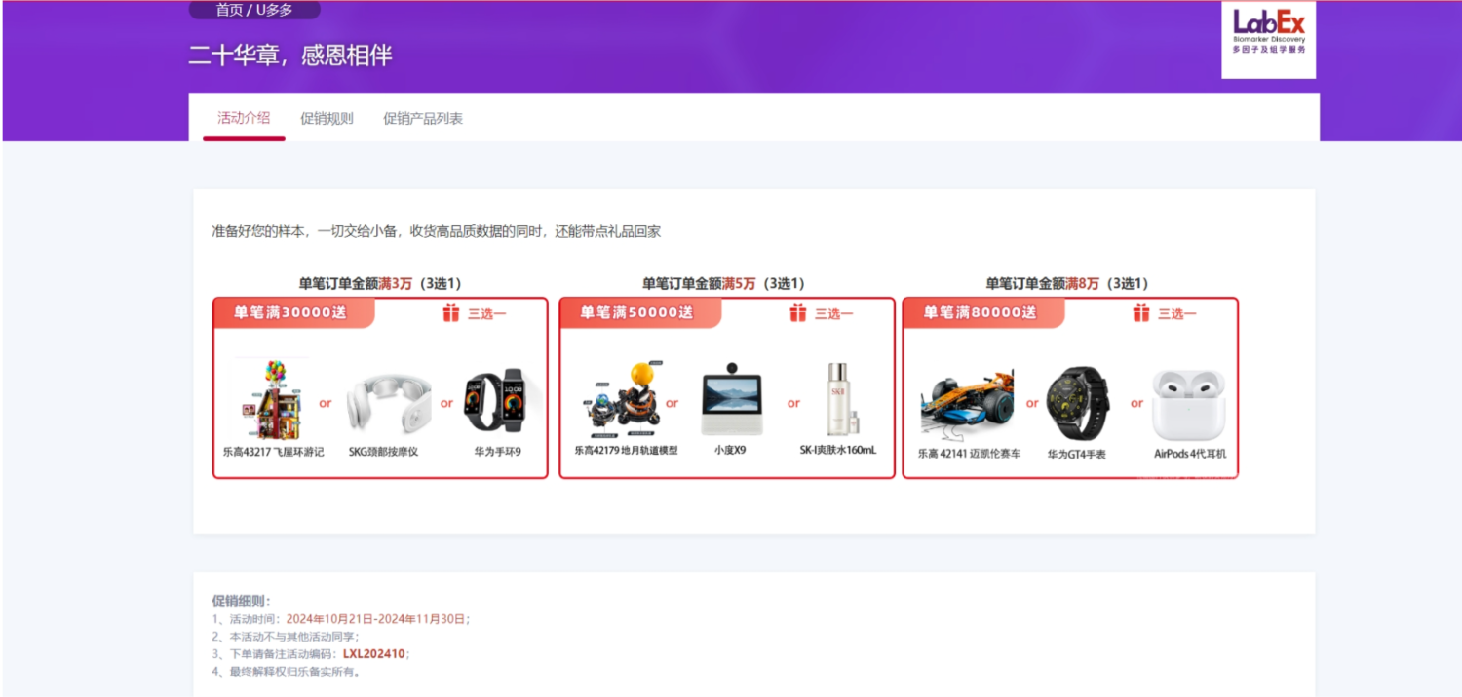This screenshot has width=1462, height=697.
Task: Click the 二十华章，感恩相伴 title
Action: coord(290,55)
